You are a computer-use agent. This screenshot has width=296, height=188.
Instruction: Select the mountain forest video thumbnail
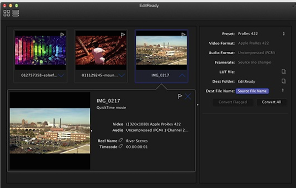pyautogui.click(x=101, y=50)
